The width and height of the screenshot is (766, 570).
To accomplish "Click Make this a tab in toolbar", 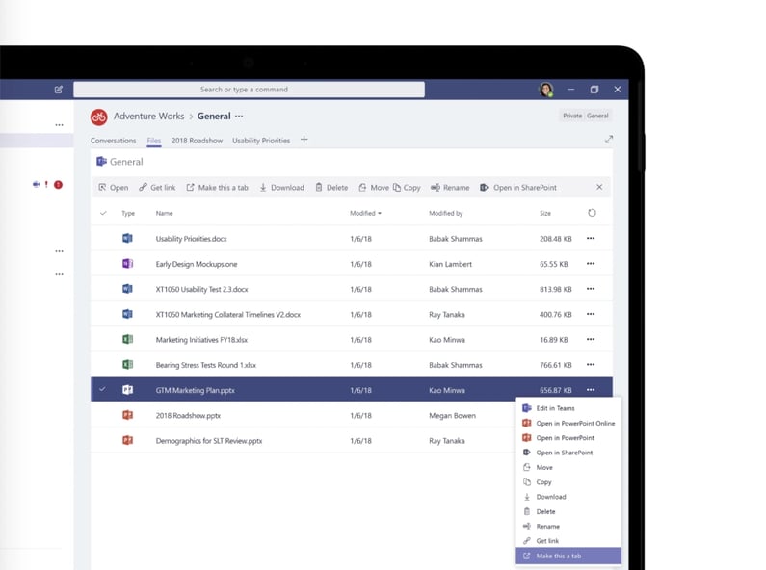I will tap(218, 188).
